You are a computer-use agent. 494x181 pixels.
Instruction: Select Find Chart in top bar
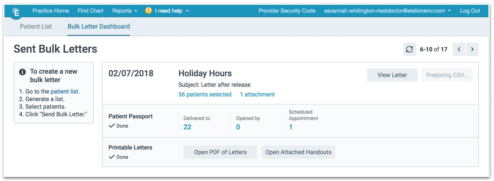(x=91, y=11)
